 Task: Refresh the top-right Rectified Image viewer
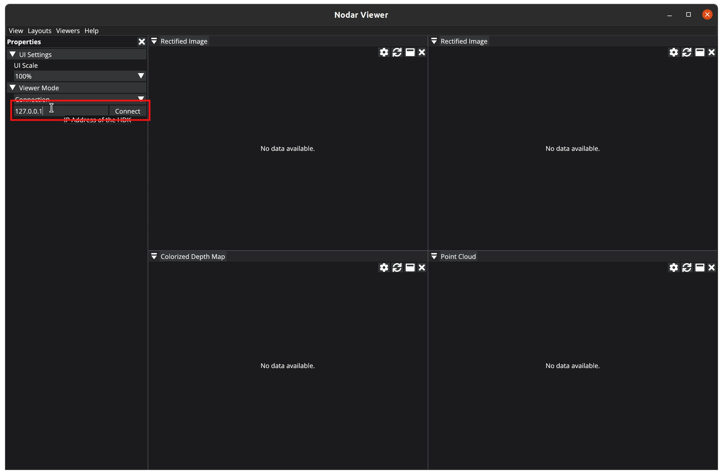[x=687, y=52]
